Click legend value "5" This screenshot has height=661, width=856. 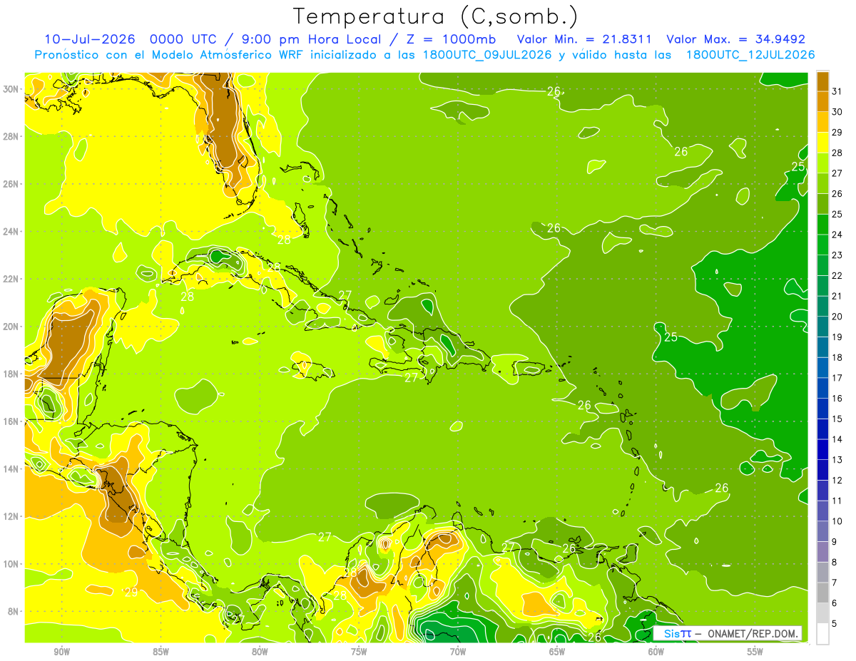(x=835, y=624)
